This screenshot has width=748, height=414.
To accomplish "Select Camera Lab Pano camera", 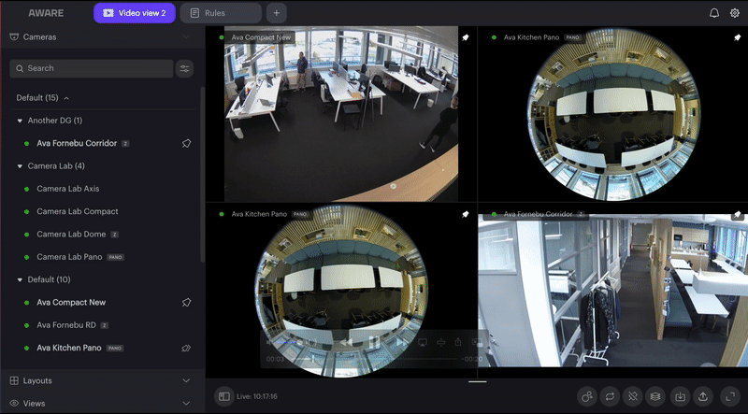I will [69, 257].
